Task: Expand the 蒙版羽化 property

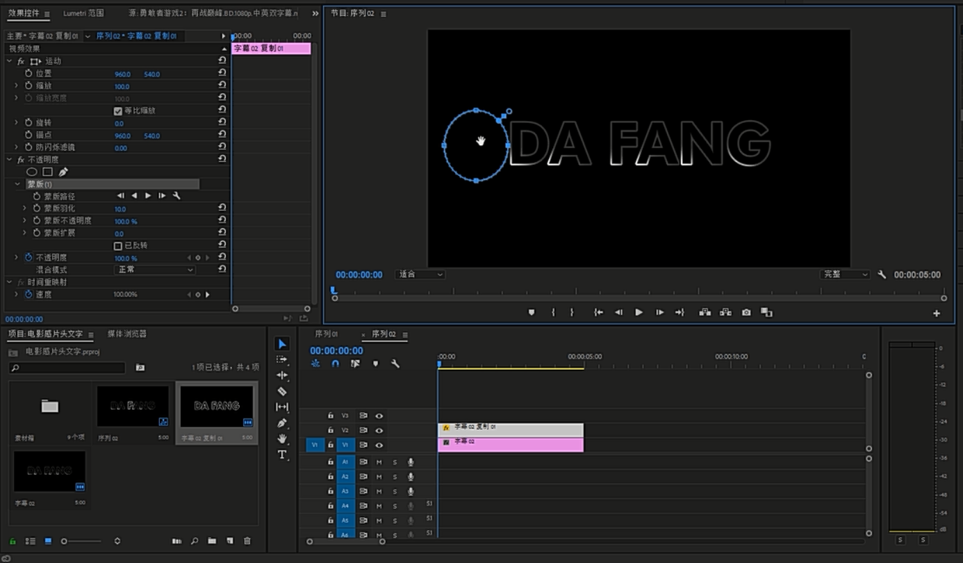Action: pos(25,209)
